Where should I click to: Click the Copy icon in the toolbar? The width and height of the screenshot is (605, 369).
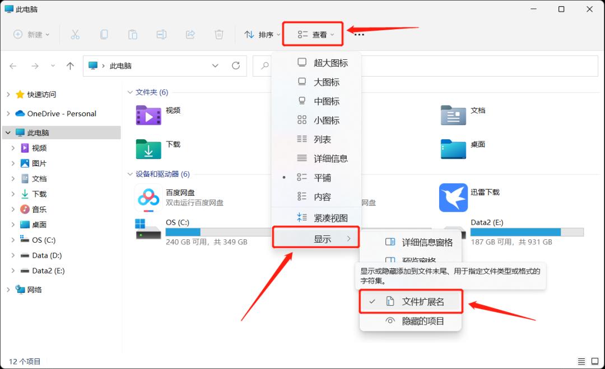tap(104, 34)
